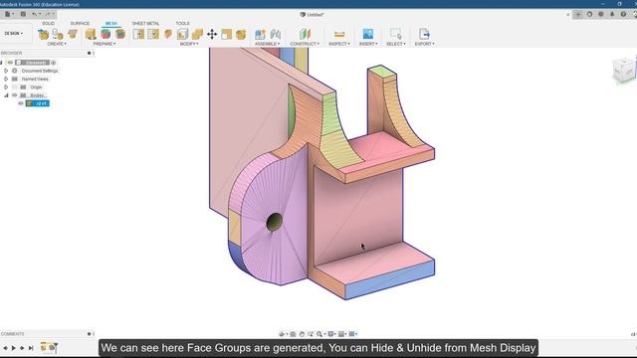Select the red-green Generate Face Groups icon
The image size is (637, 358).
coord(106,34)
